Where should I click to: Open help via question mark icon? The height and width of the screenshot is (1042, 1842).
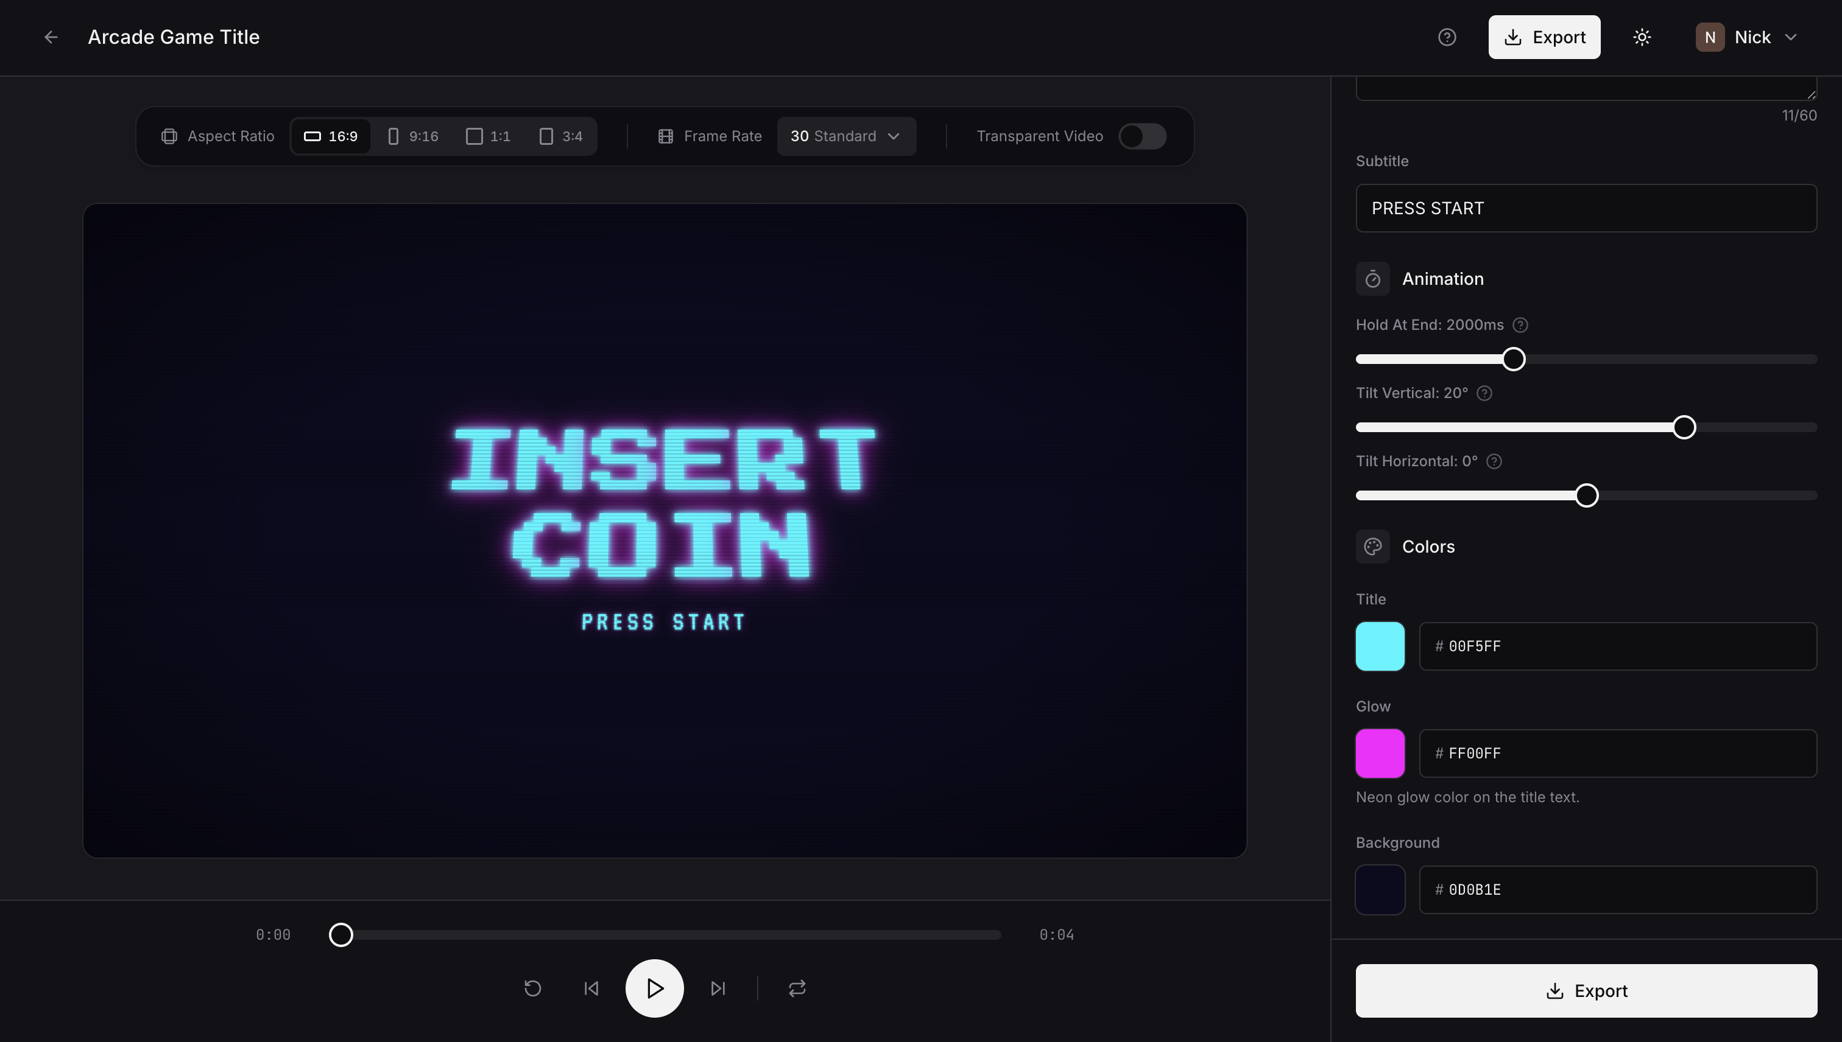[x=1447, y=37]
